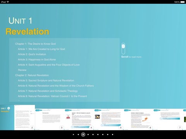The height and width of the screenshot is (139, 186).
Task: Open page 5 thumbnail
Action: (109, 119)
